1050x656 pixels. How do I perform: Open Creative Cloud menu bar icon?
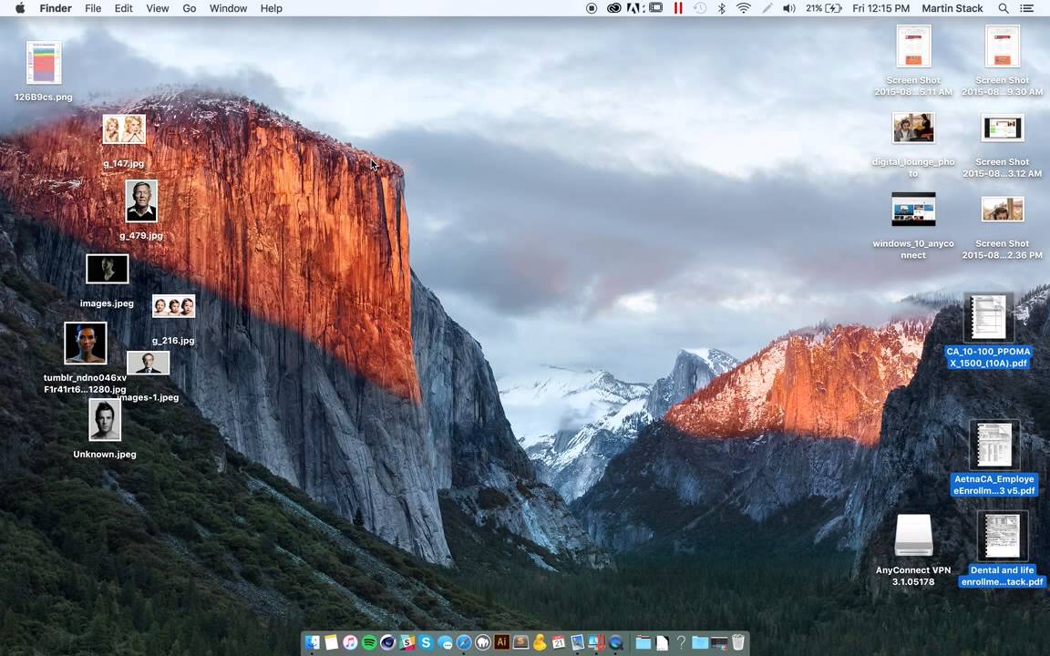coord(614,8)
